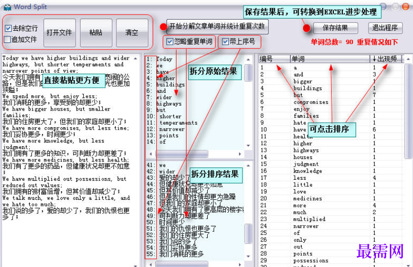
Task: Select the row with word 'buildings'
Action: click(331, 88)
